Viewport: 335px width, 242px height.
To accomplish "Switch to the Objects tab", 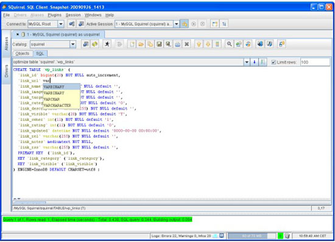I will [x=23, y=54].
